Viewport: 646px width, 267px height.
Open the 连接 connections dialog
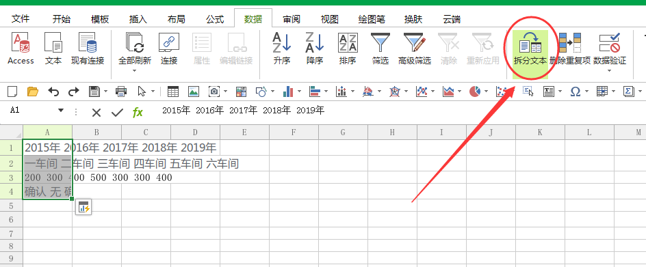169,48
